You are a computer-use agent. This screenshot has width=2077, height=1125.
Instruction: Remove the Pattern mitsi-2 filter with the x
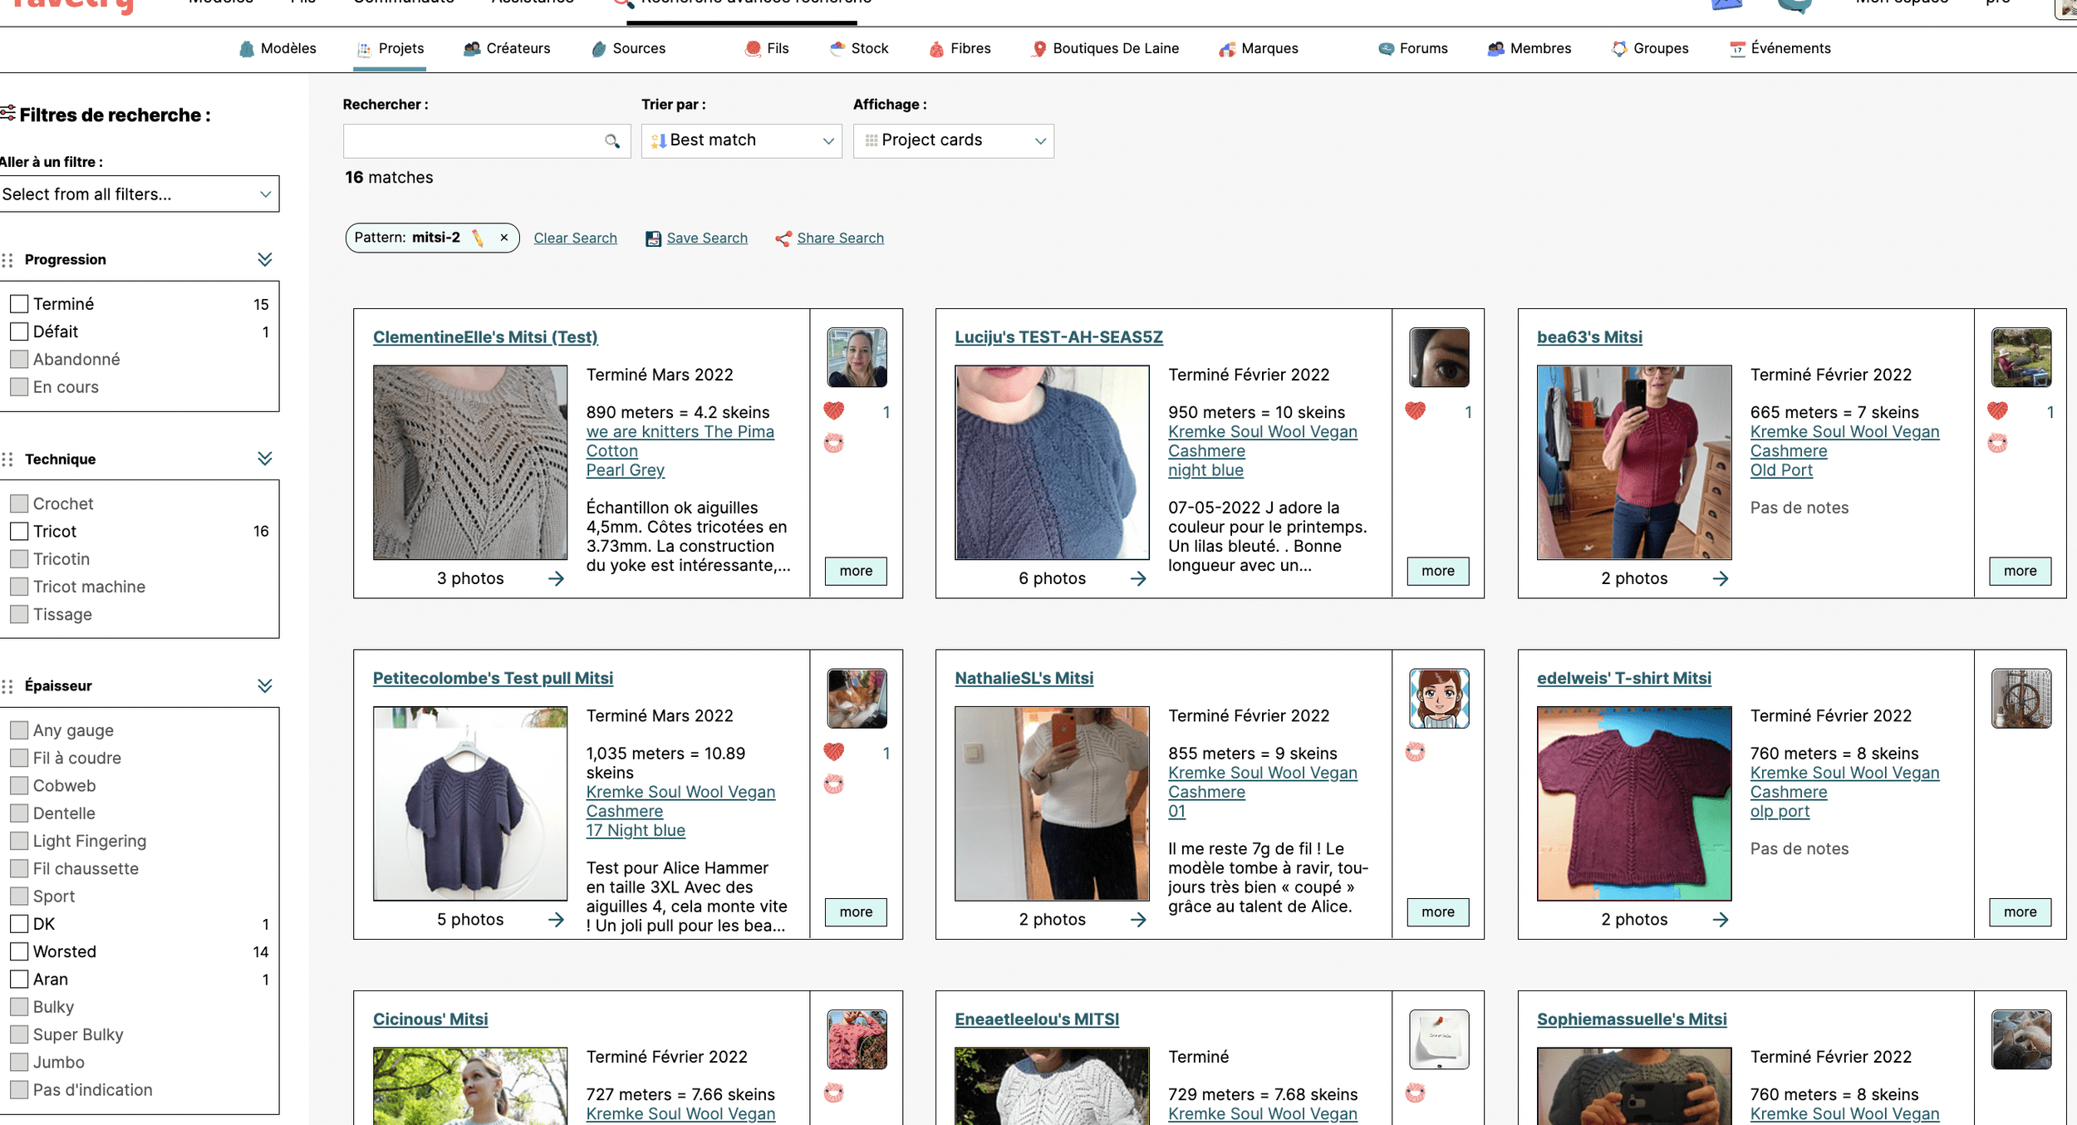(x=503, y=238)
